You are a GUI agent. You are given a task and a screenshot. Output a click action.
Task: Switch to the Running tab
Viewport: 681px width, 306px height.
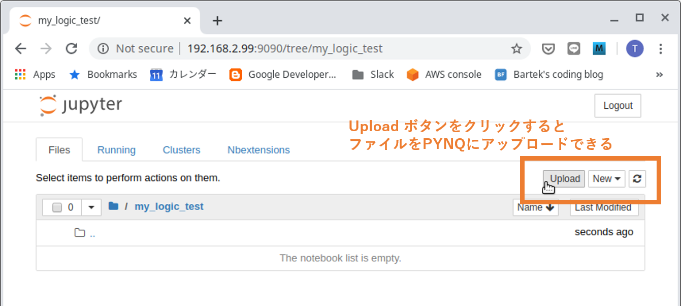[x=116, y=150]
